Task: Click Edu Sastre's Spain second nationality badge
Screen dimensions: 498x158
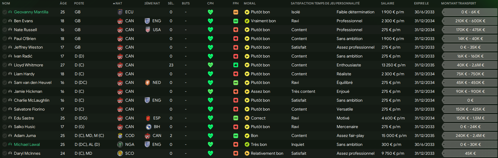Action: point(148,118)
